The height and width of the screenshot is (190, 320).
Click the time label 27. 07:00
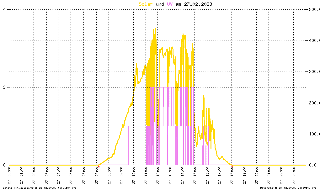[97, 176]
